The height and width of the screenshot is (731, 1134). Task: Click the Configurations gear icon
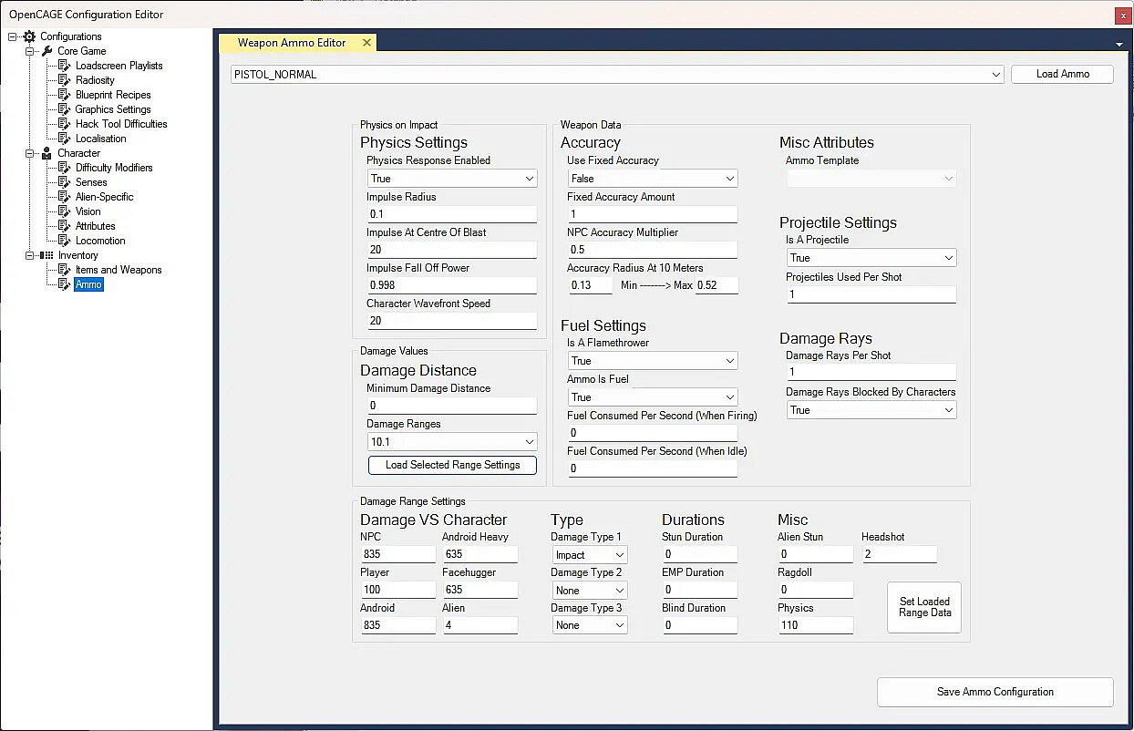(29, 36)
